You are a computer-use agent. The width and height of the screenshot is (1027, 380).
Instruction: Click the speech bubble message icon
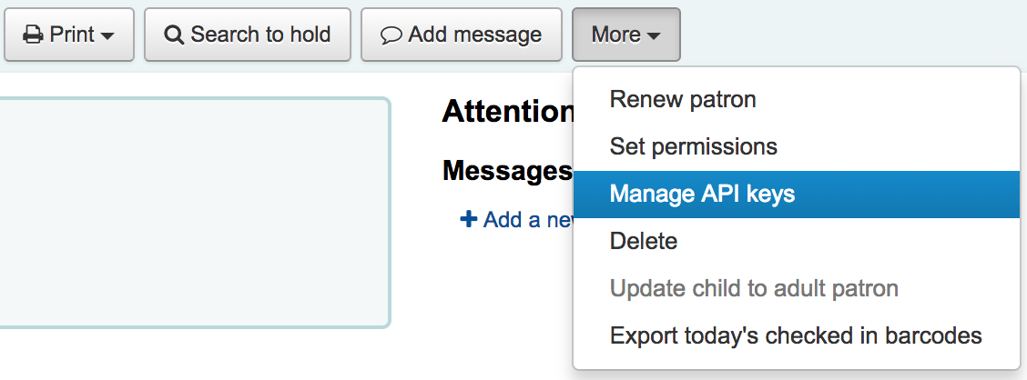pyautogui.click(x=391, y=35)
